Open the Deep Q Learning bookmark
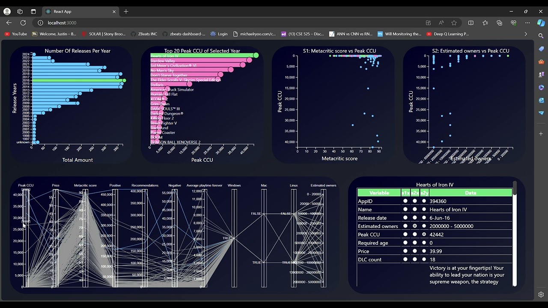Image resolution: width=548 pixels, height=308 pixels. 448,34
